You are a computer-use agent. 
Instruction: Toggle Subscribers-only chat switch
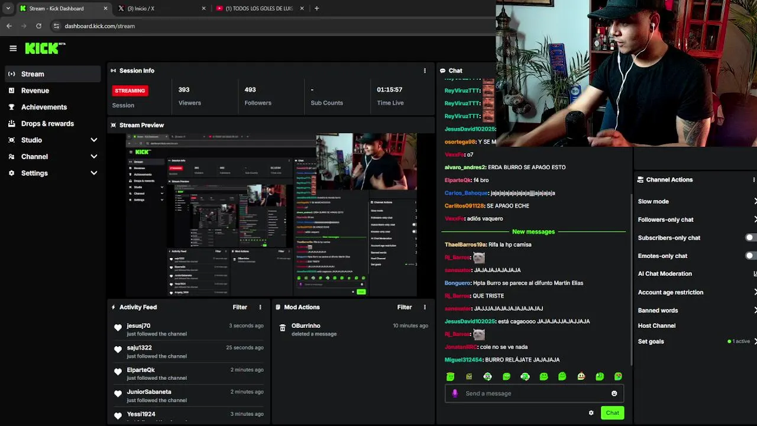[x=751, y=238]
